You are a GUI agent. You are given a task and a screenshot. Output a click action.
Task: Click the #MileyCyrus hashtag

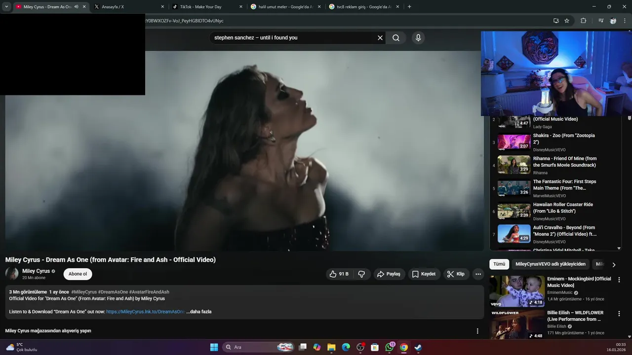84,292
